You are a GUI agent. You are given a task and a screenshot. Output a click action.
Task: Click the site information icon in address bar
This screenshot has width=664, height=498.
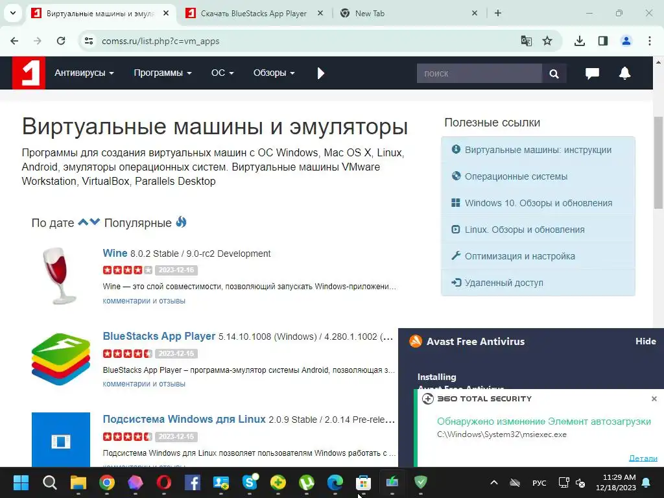click(x=89, y=41)
